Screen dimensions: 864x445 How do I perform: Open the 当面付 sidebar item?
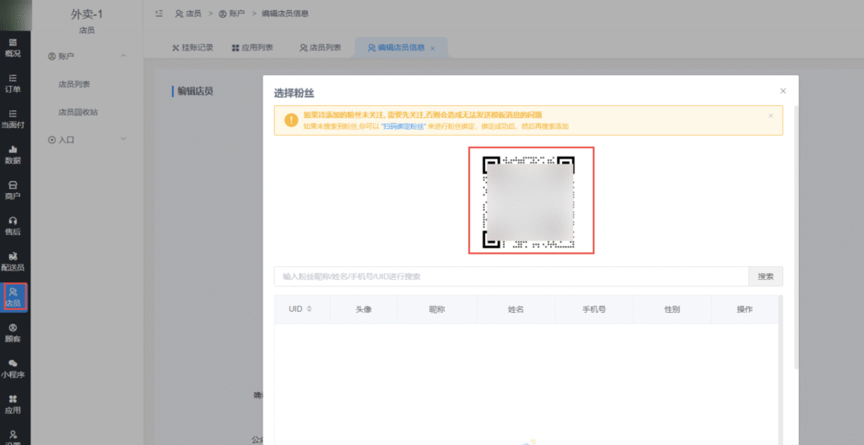(x=13, y=119)
